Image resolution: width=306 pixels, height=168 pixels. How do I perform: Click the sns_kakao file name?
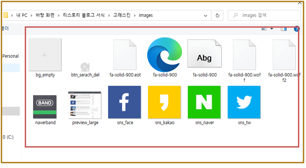[x=165, y=122]
